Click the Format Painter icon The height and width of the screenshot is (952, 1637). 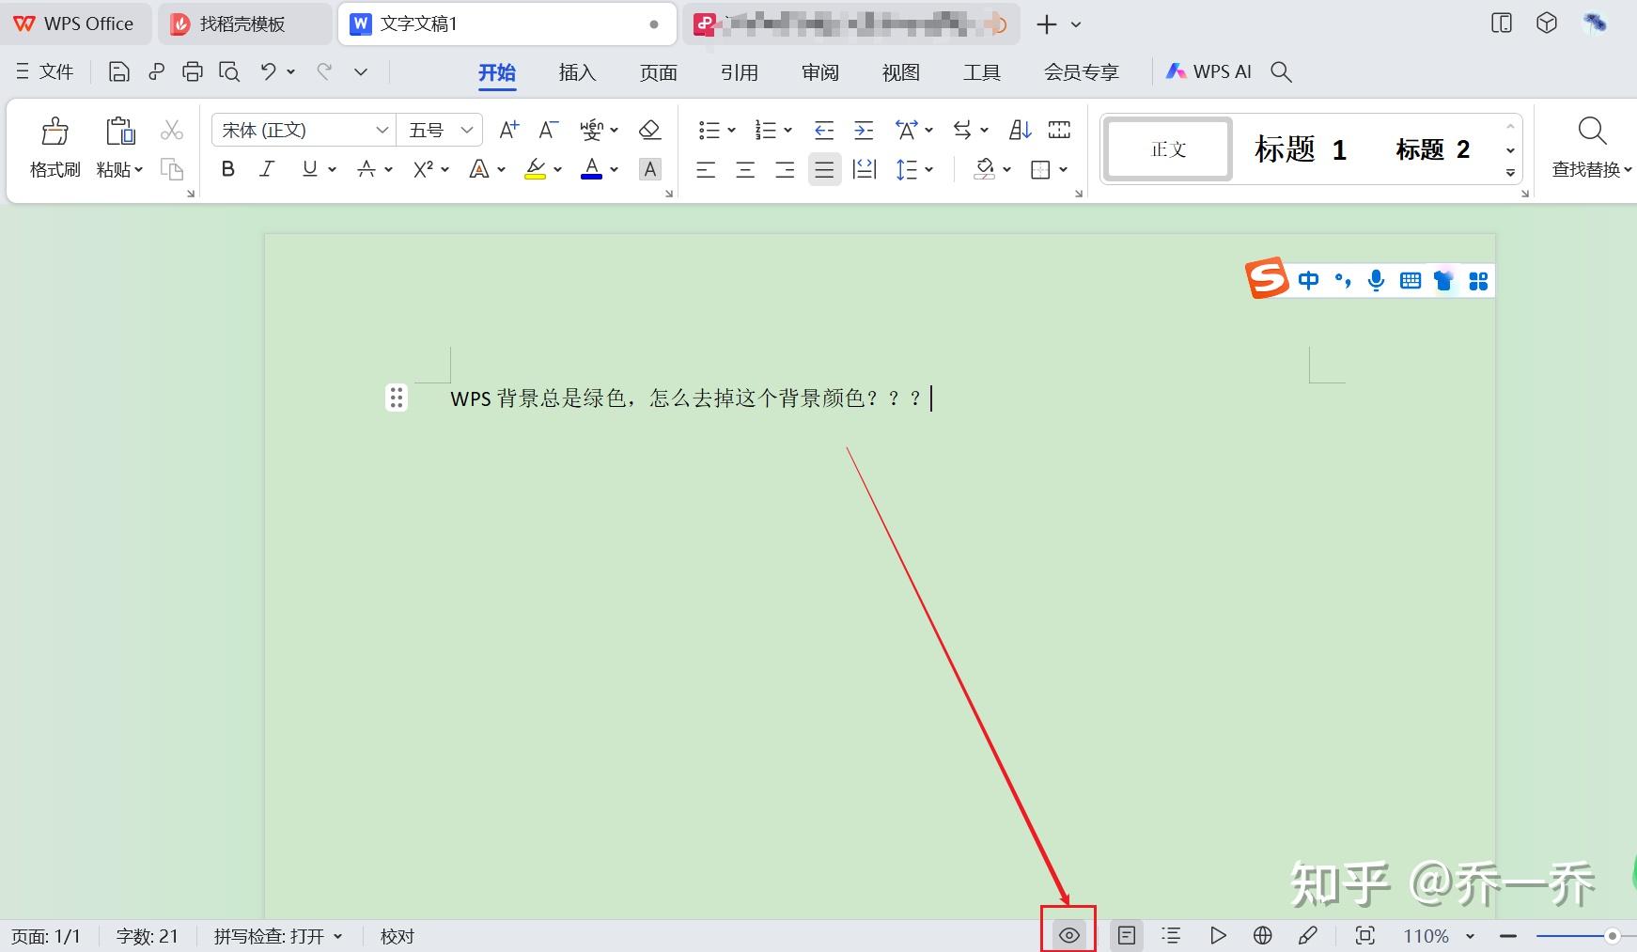click(55, 131)
